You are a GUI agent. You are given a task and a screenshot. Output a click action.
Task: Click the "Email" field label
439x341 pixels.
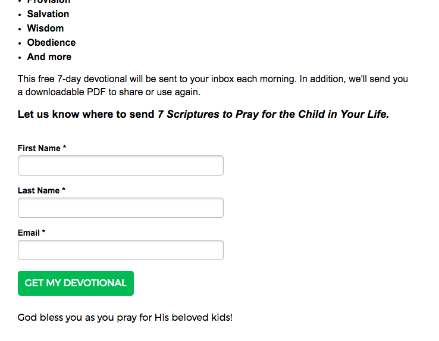[29, 233]
